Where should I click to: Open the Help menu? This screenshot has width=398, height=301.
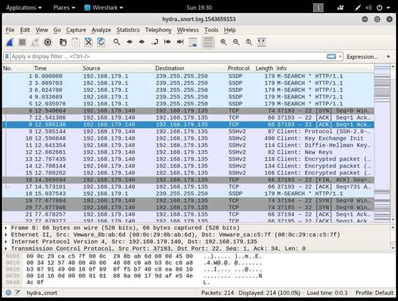pyautogui.click(x=230, y=30)
